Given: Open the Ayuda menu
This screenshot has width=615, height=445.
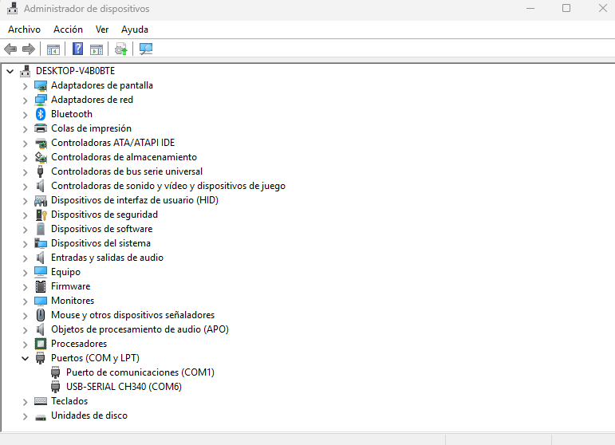Looking at the screenshot, I should click(135, 30).
